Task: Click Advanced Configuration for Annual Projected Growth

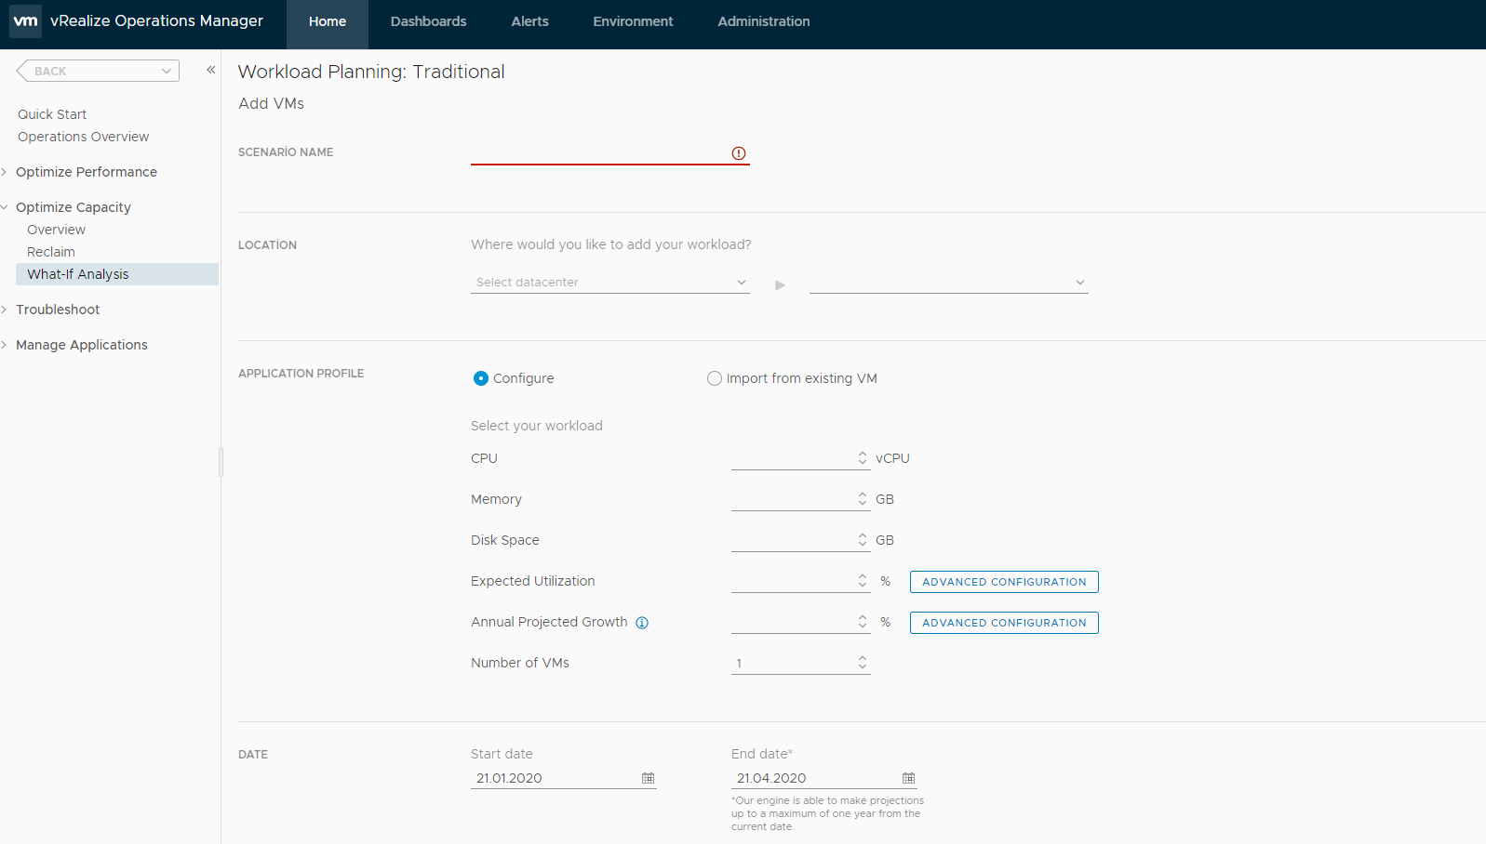Action: [1003, 623]
